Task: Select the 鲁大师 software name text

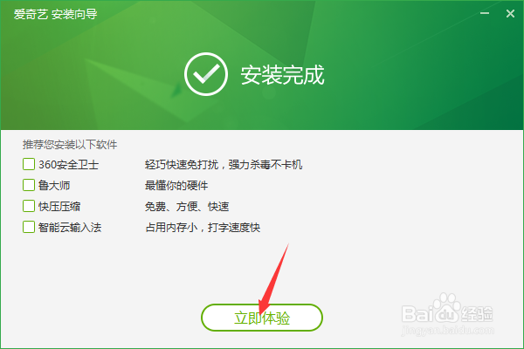Action: [x=54, y=185]
